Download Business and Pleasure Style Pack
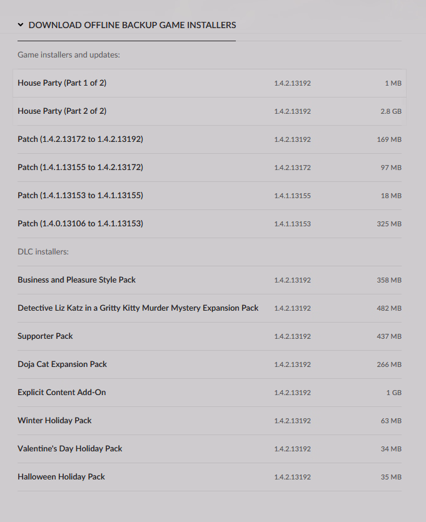 [x=76, y=280]
